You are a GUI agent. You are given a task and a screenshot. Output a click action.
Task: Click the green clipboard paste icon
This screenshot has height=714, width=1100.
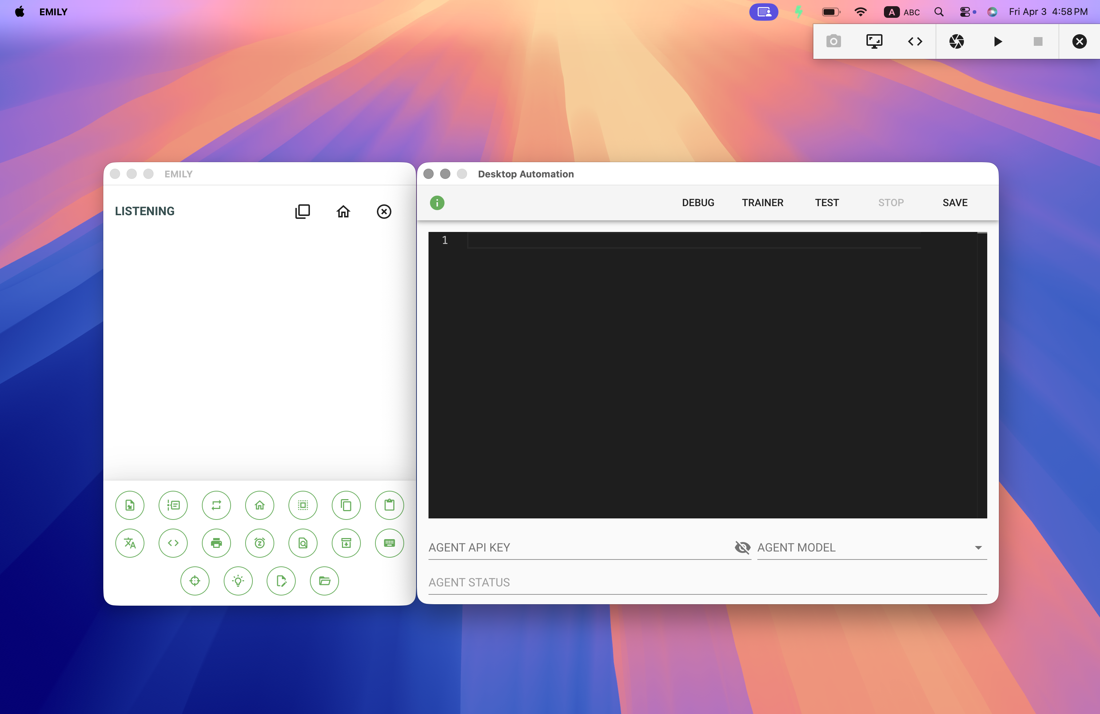pyautogui.click(x=389, y=505)
